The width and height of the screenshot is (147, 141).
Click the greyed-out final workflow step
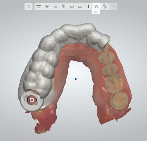(x=113, y=6)
